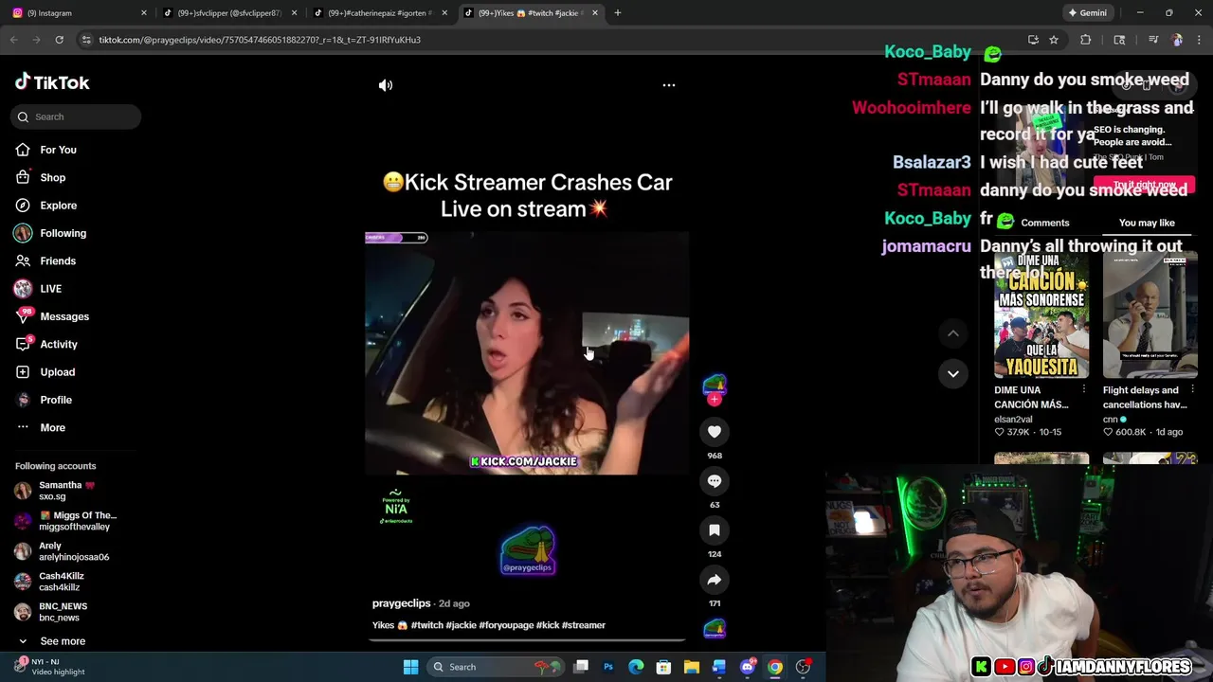
Task: Save the video with bookmark icon
Action: (715, 530)
